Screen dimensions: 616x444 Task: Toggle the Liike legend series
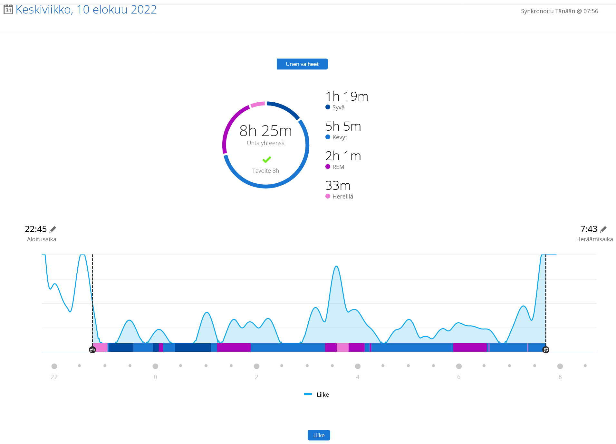[317, 394]
